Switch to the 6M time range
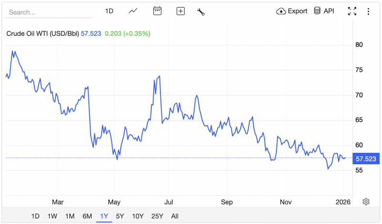 pos(87,216)
